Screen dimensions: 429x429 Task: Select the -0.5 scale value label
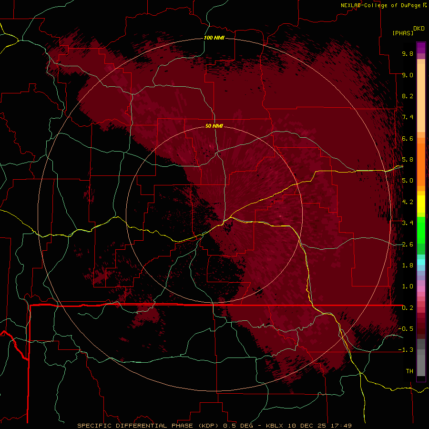406,329
